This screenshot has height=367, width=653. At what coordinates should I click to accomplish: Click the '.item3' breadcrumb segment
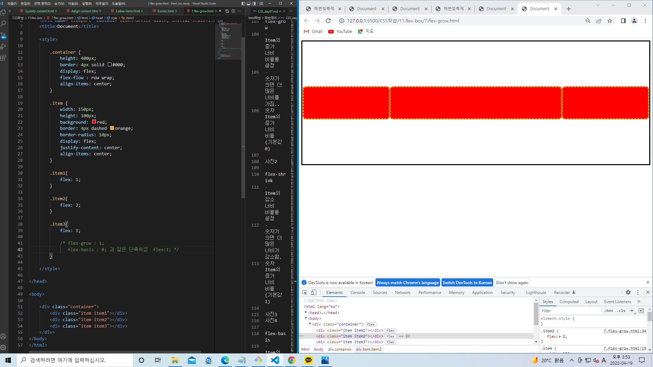129,18
